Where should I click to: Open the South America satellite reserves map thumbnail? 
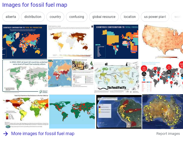pyautogui.click(x=119, y=112)
